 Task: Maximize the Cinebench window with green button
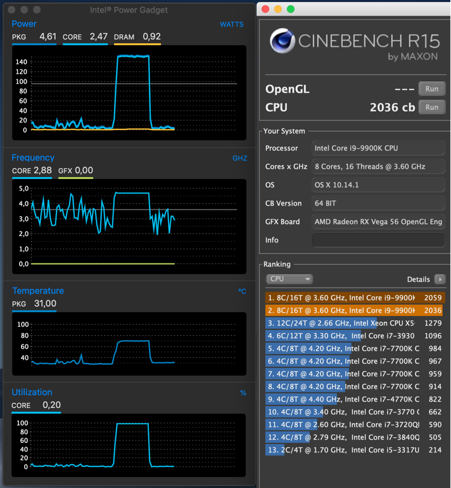[x=291, y=9]
